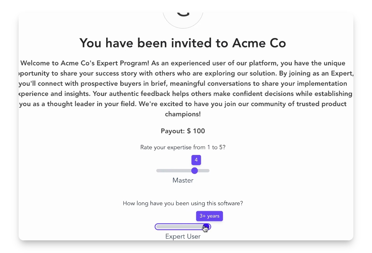372x253 pixels.
Task: Click the "4" value bubble above expertise slider
Action: [196, 160]
